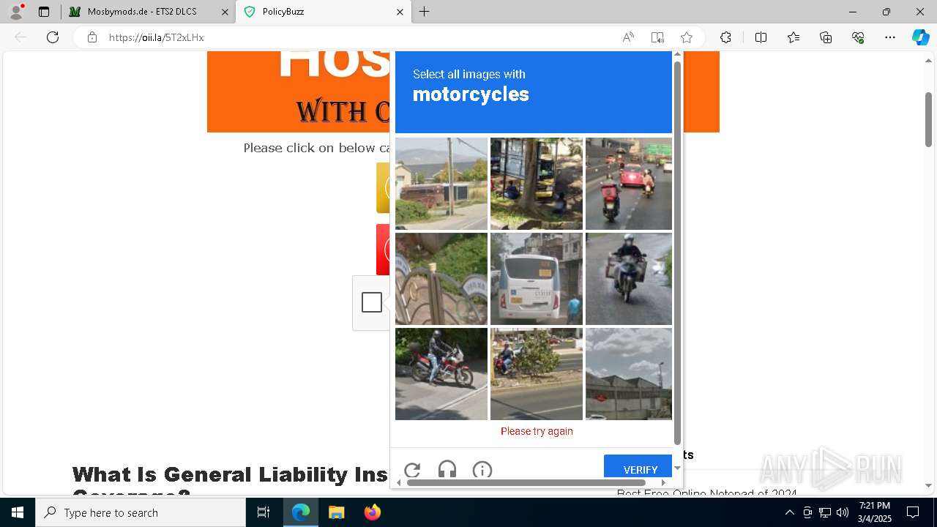Viewport: 937px width, 527px height.
Task: Add this page to favorites
Action: tap(687, 37)
